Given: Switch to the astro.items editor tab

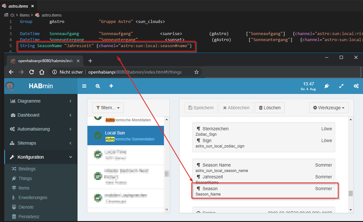Looking at the screenshot, I should click(18, 6).
